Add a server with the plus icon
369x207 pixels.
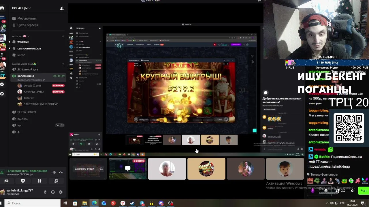(2, 84)
